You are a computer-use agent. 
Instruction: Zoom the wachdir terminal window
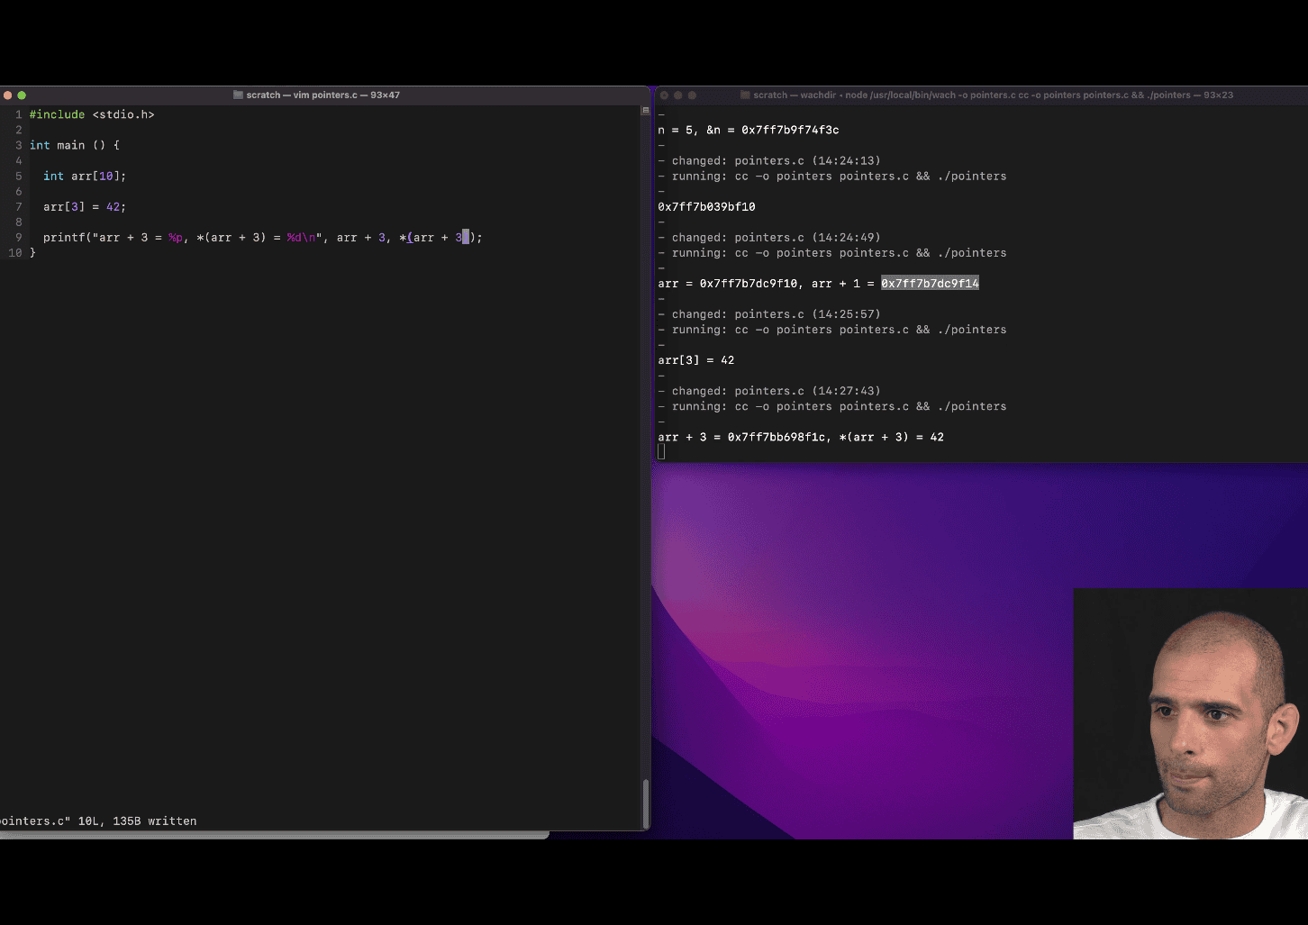coord(692,95)
